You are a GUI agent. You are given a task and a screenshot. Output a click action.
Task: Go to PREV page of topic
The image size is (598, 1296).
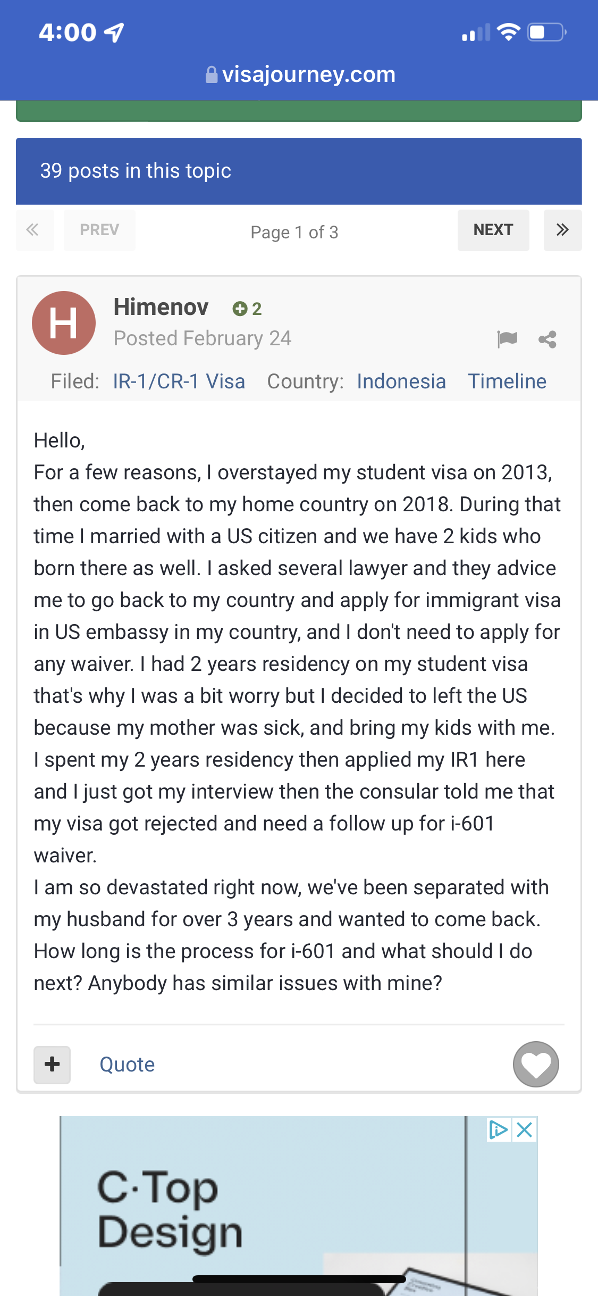pos(99,230)
